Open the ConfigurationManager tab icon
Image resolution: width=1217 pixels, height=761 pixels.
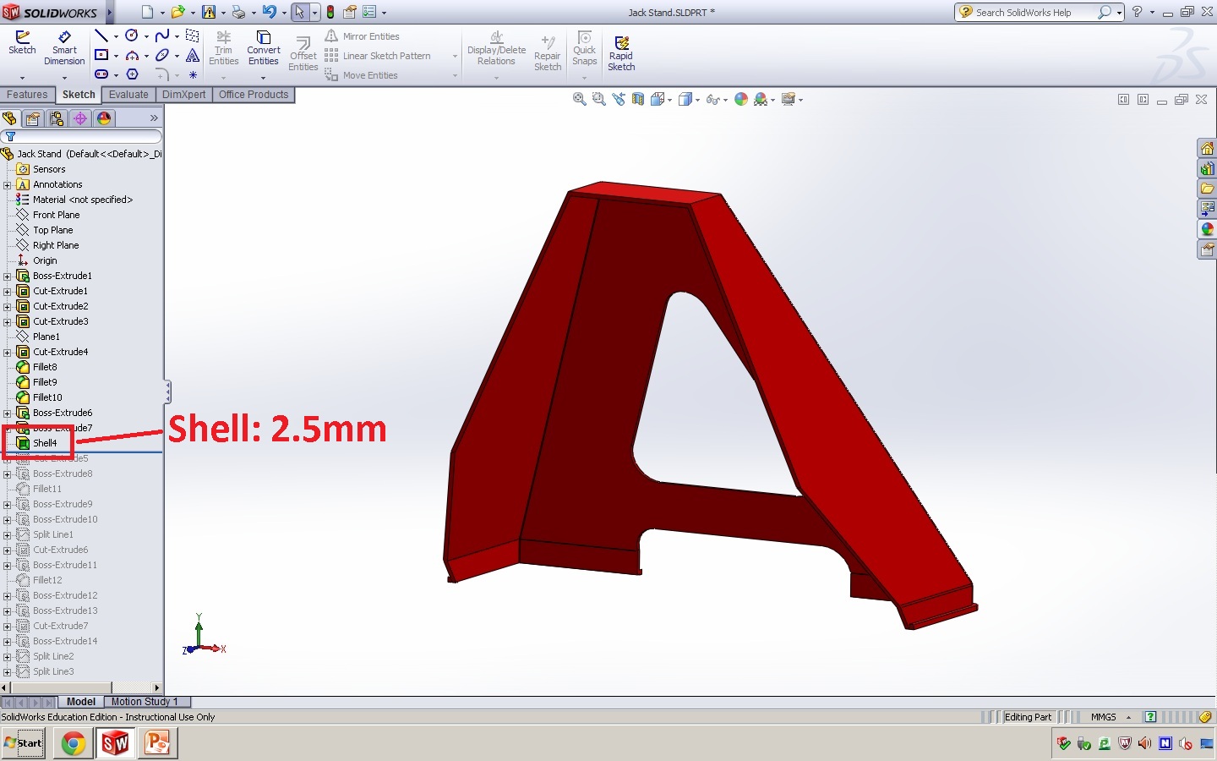57,118
